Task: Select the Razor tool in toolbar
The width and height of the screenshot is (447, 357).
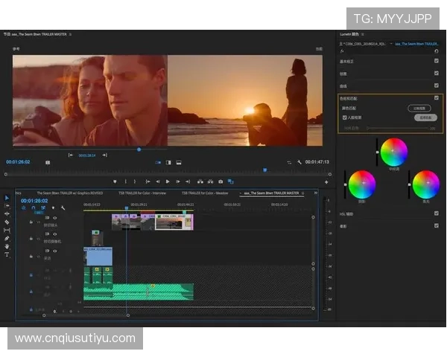Action: [7, 222]
